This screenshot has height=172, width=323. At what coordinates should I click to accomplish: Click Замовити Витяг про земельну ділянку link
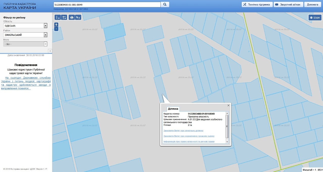click(x=183, y=131)
